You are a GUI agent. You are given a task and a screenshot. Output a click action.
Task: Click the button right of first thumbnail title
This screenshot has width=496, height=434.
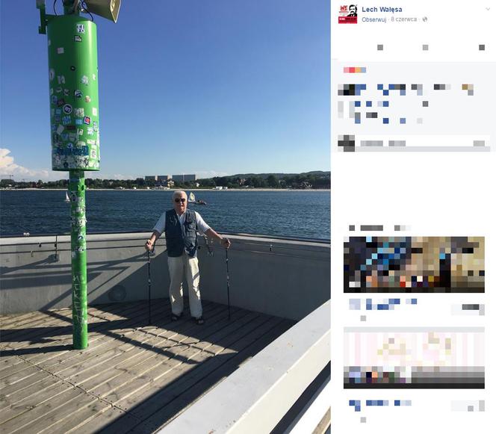tap(468, 309)
